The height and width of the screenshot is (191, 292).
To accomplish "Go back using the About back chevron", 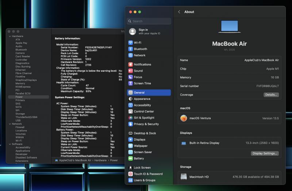I will pos(179,12).
